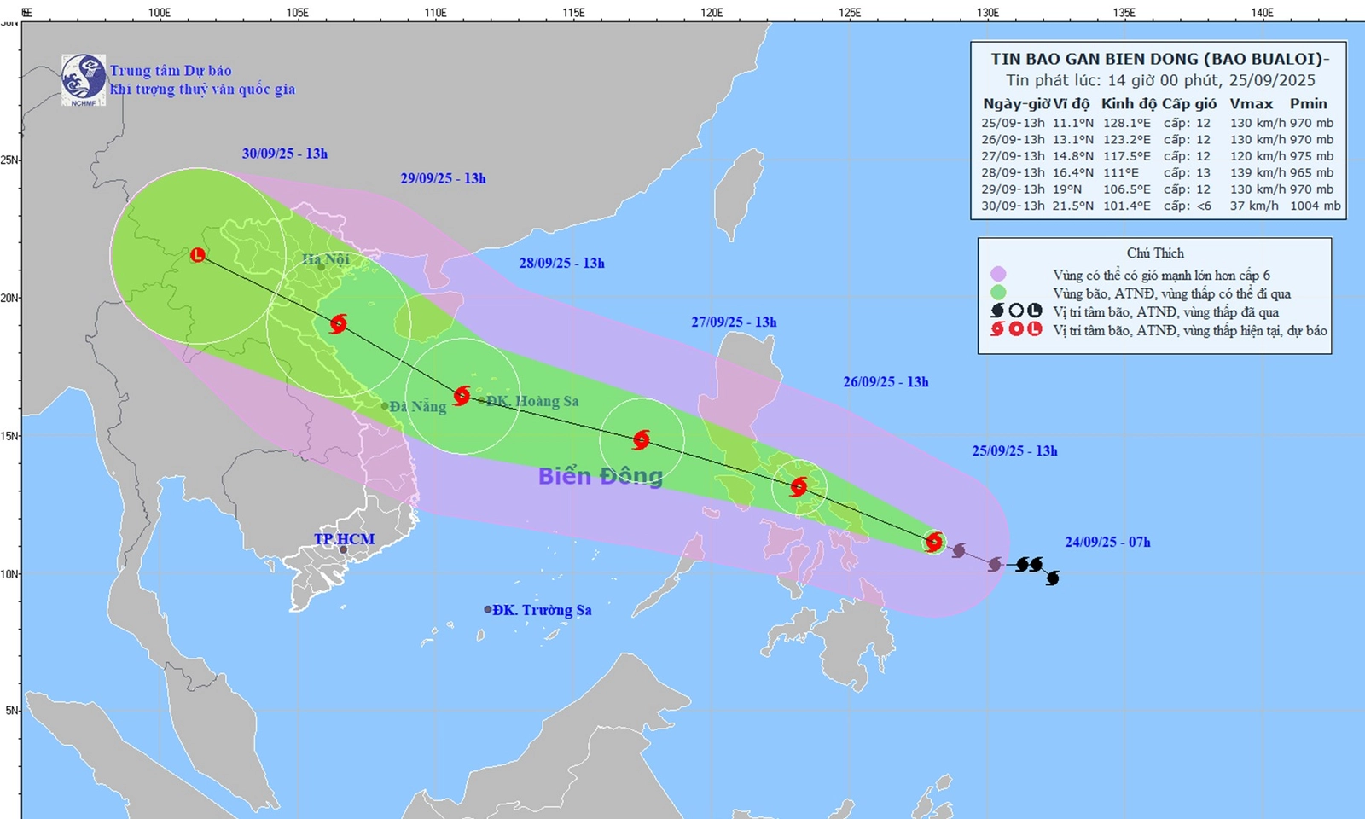Image resolution: width=1365 pixels, height=819 pixels.
Task: Click the 28/09/25 - 13h time label
Action: (561, 263)
